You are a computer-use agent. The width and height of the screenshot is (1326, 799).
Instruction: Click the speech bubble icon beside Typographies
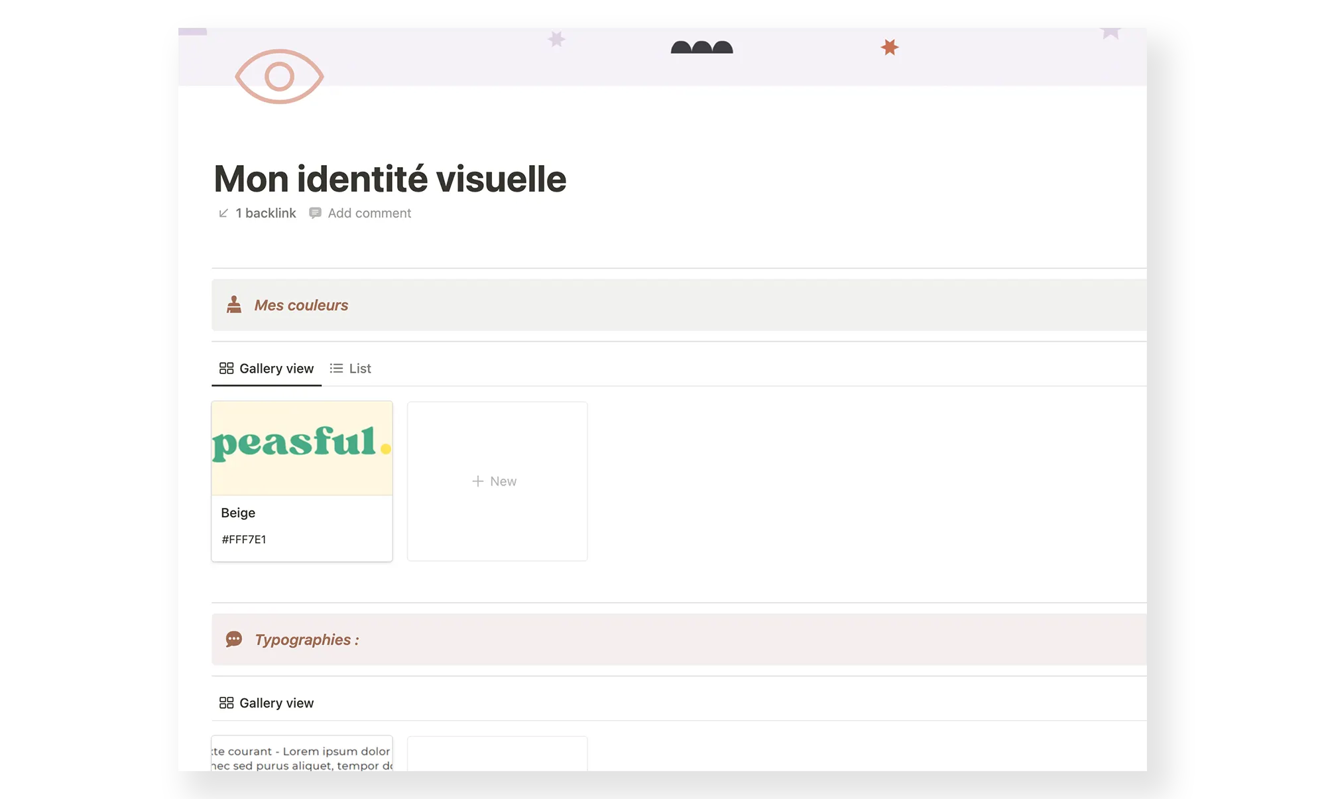tap(234, 639)
